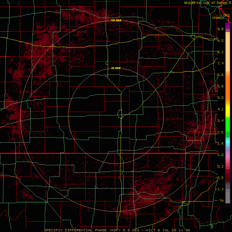Image resolution: width=232 pixels, height=232 pixels.
Task: Click the TH threshold label on scale
Action: (x=221, y=201)
